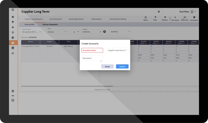Viewport: 208px width, 123px height.
Task: Click the 2023M10 column header
Action: (x=143, y=42)
